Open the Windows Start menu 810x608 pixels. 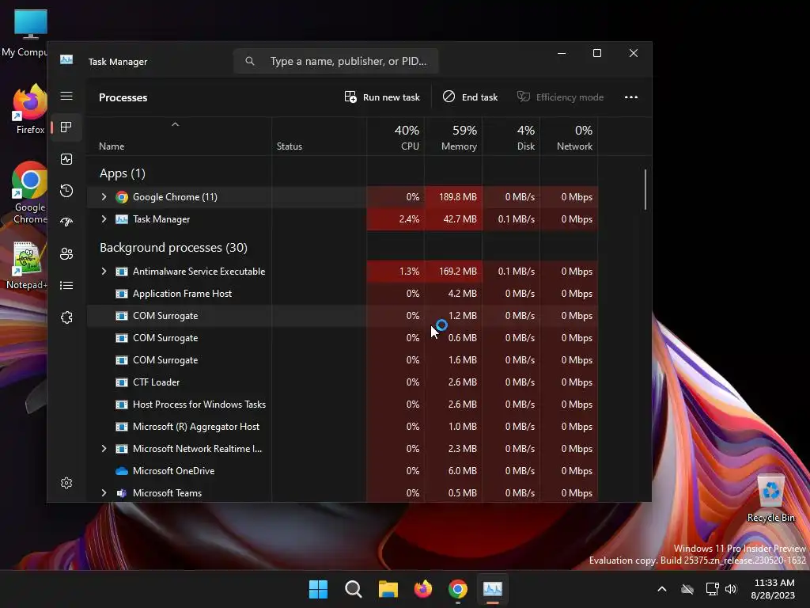click(318, 589)
